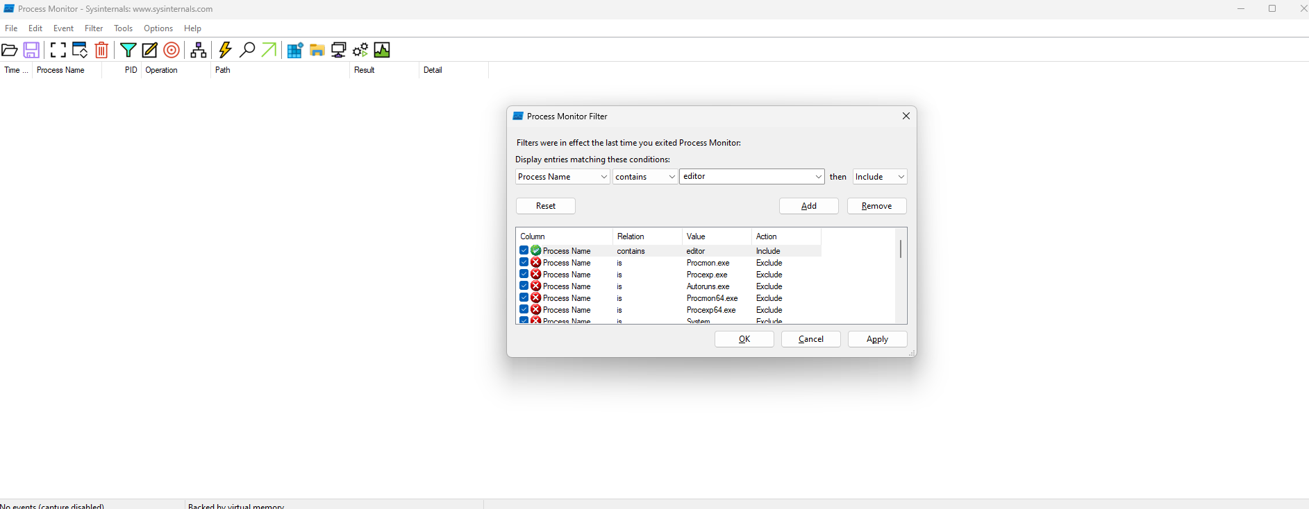Open the Filter menu
Viewport: 1309px width, 509px height.
tap(94, 28)
